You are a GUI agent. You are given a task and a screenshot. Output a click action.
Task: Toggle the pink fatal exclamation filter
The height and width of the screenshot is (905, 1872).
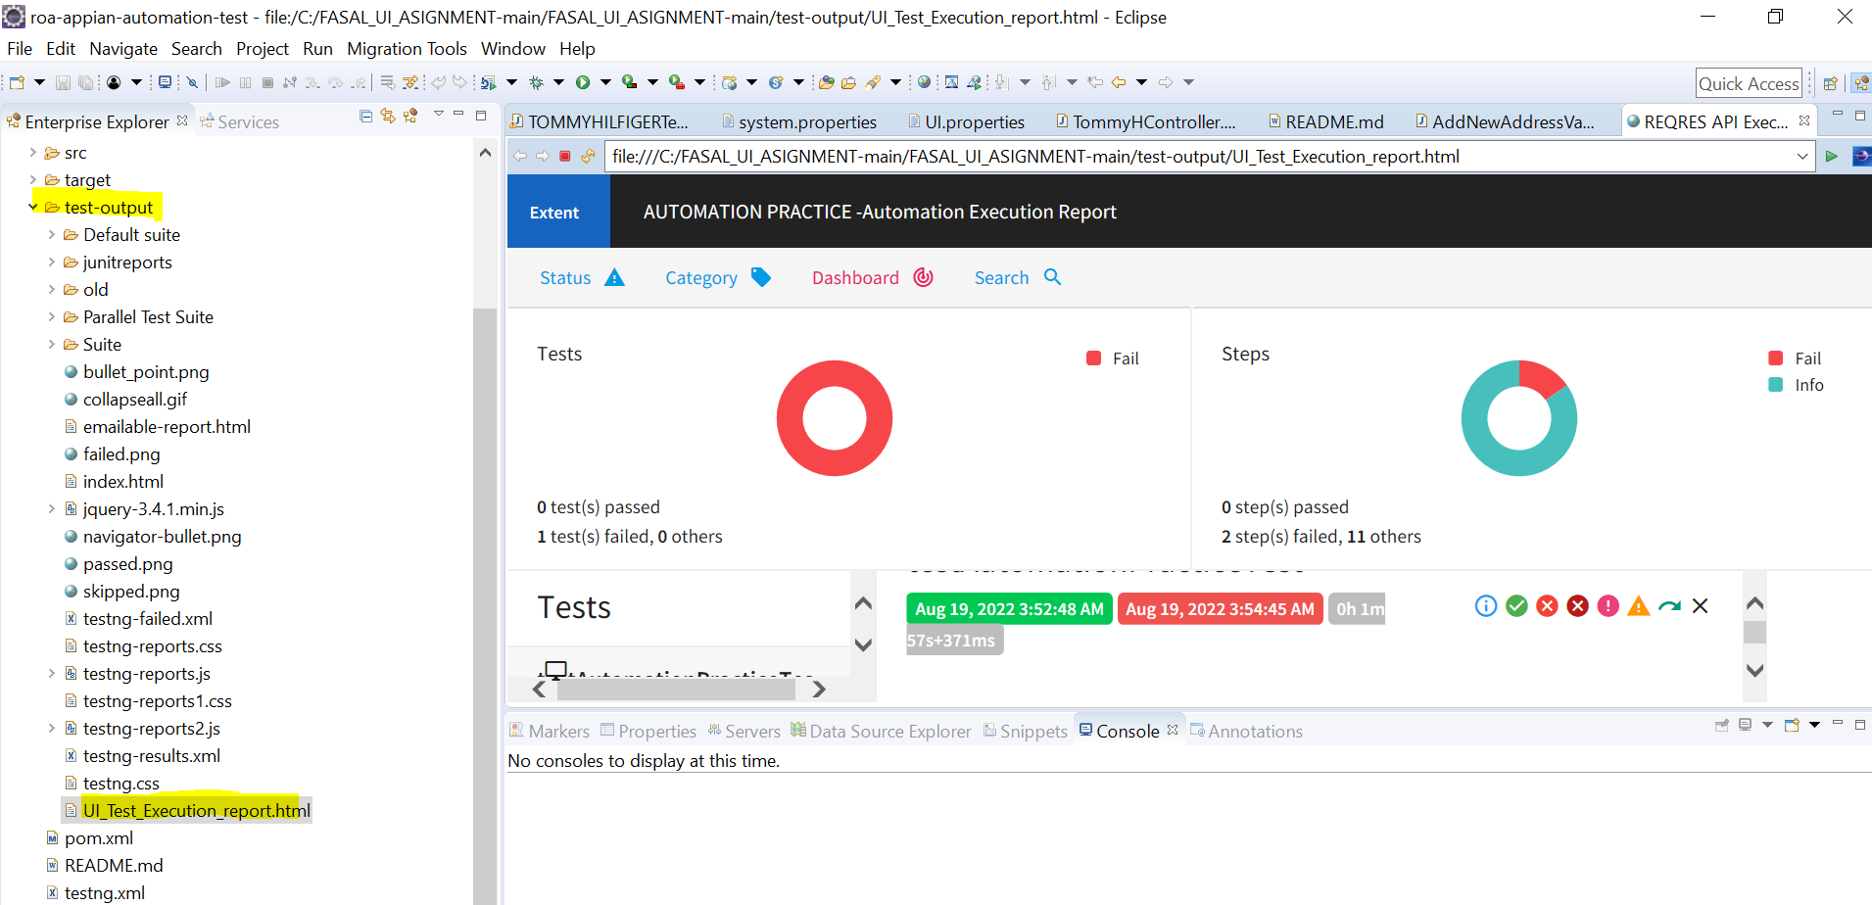coord(1608,606)
